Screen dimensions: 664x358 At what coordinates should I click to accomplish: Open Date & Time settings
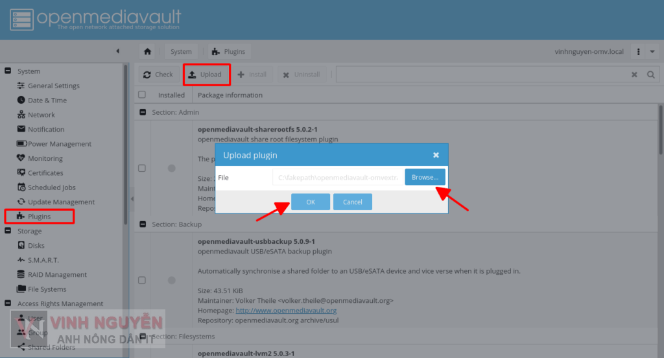47,101
